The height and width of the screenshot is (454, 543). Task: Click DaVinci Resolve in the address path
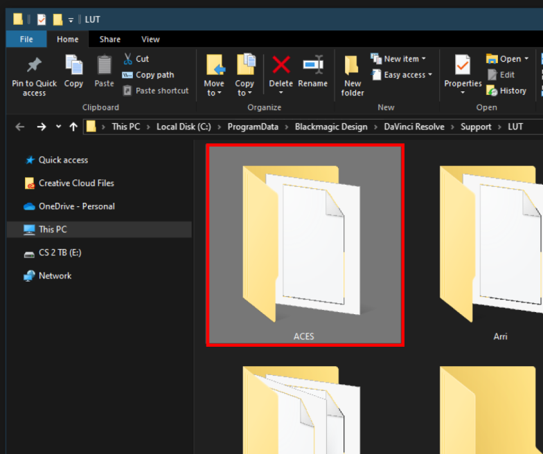point(414,127)
